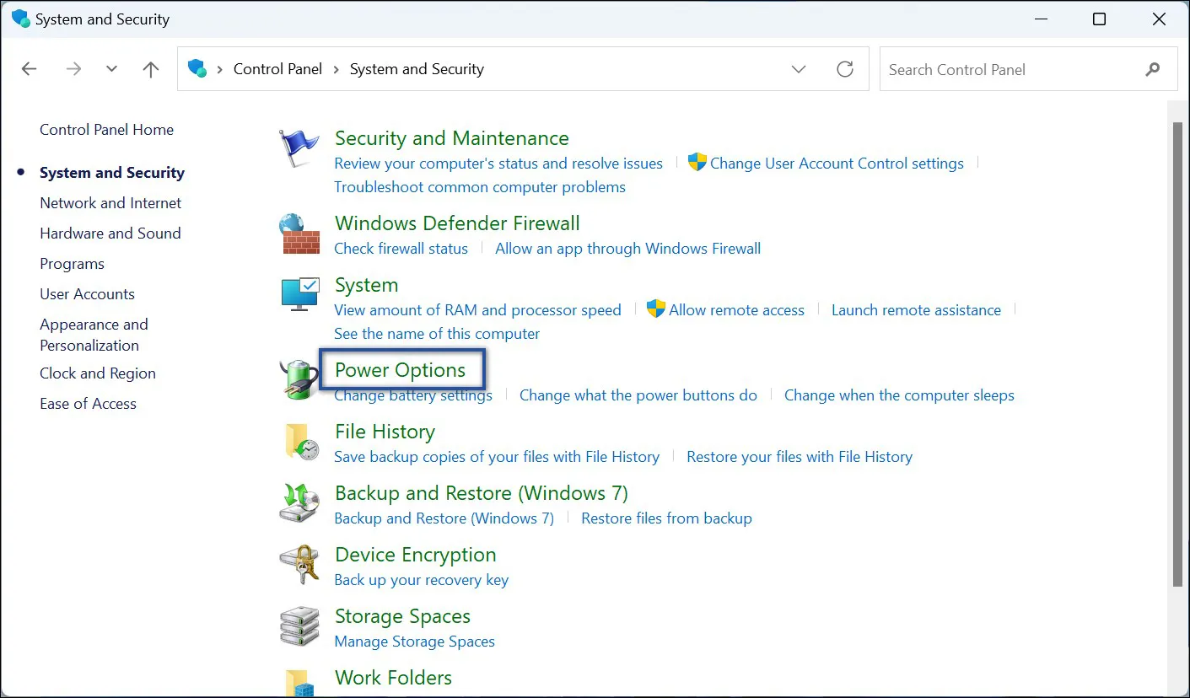Click the Storage Spaces drives icon
1190x698 pixels.
[299, 626]
